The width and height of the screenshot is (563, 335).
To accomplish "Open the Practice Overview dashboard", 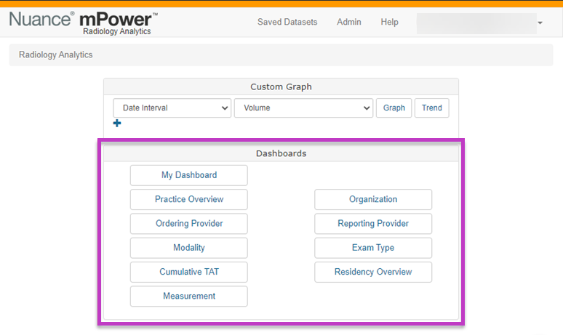I will [x=189, y=199].
